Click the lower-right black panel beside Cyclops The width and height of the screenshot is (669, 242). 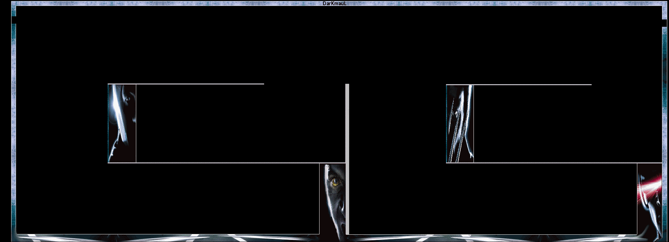tap(493, 199)
